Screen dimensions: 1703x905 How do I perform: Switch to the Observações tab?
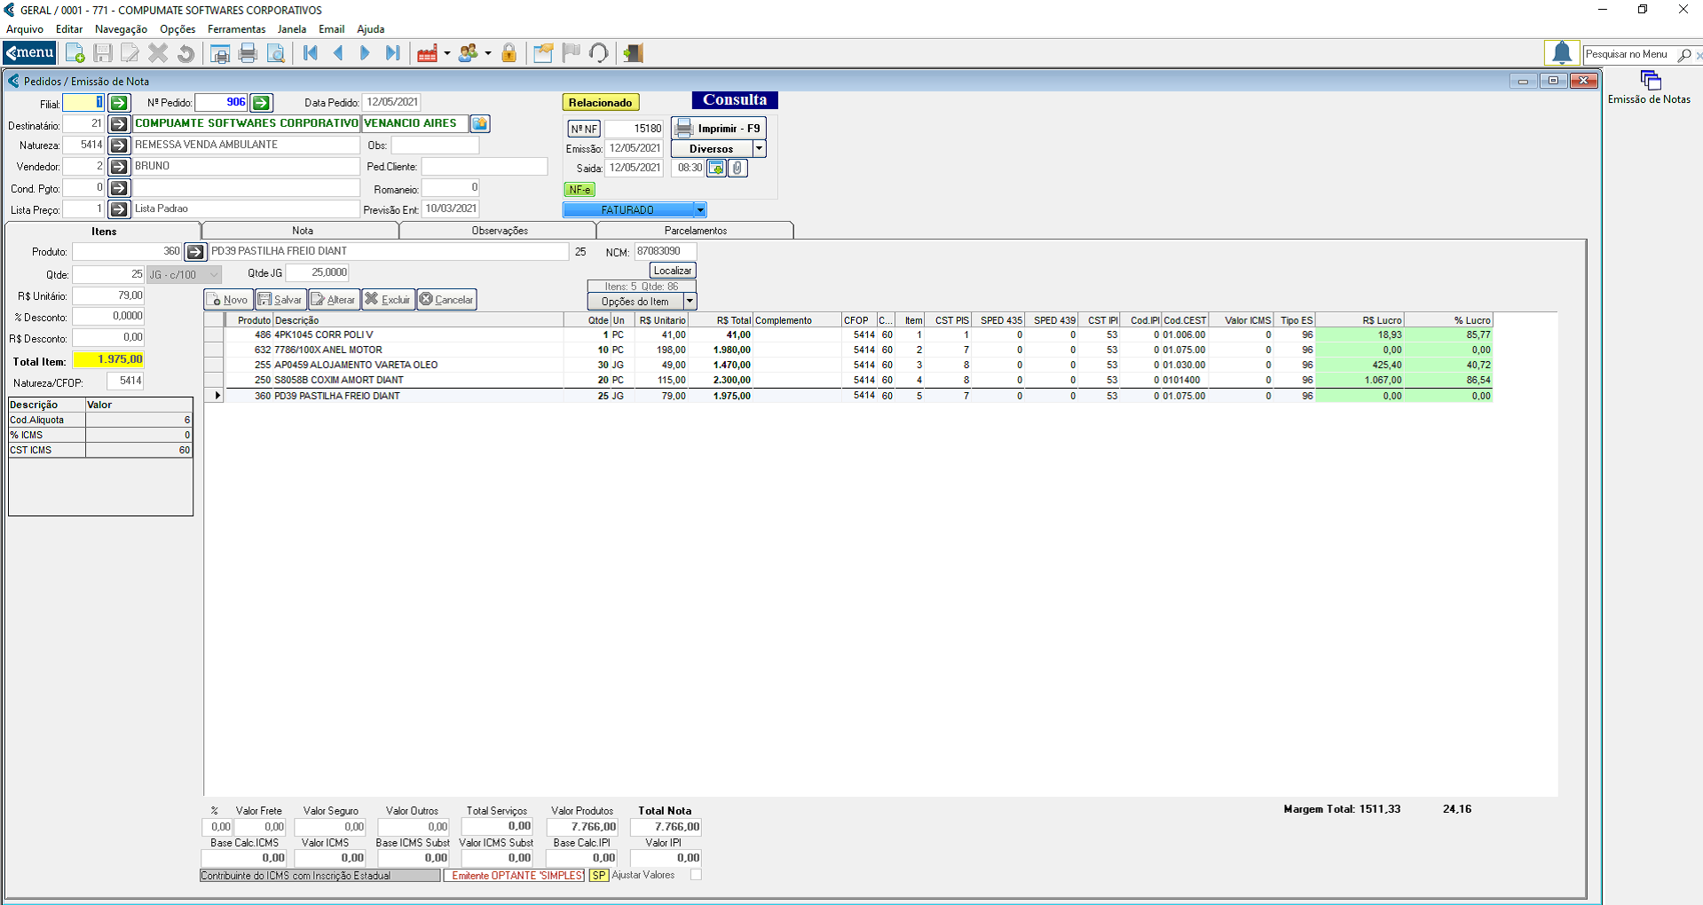pos(499,231)
